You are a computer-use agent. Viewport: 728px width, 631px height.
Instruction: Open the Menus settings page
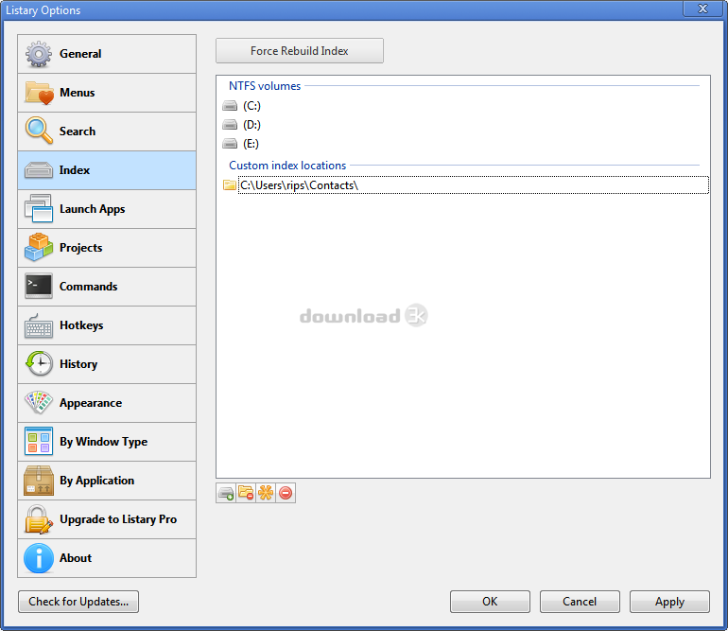pyautogui.click(x=107, y=93)
